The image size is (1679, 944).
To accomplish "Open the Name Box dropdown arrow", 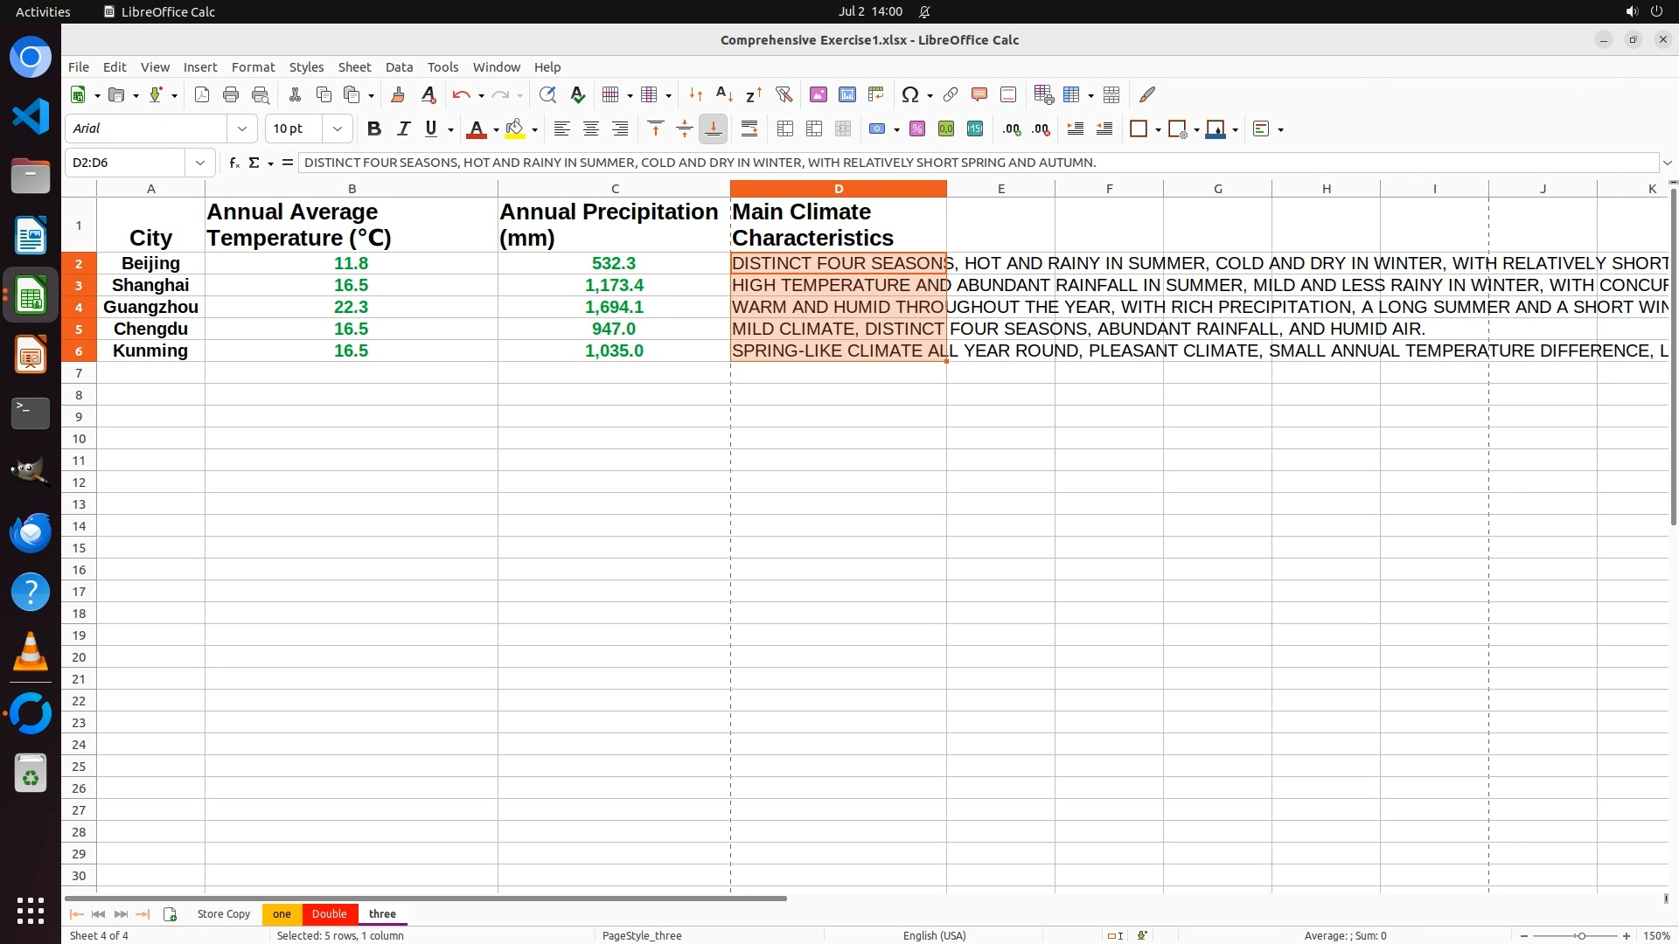I will pyautogui.click(x=200, y=163).
